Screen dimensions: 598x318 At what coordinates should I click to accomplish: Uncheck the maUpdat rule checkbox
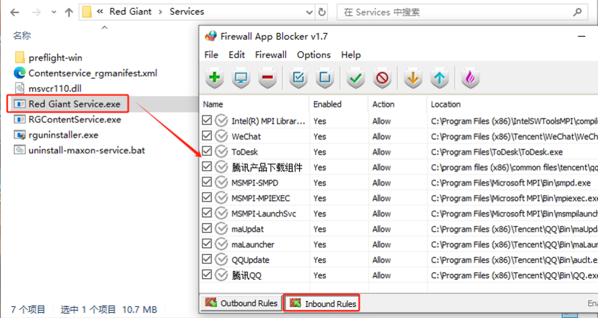point(207,228)
